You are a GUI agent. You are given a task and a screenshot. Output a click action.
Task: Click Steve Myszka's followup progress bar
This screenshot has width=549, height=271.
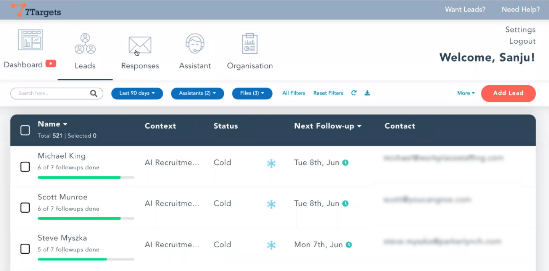[86, 259]
